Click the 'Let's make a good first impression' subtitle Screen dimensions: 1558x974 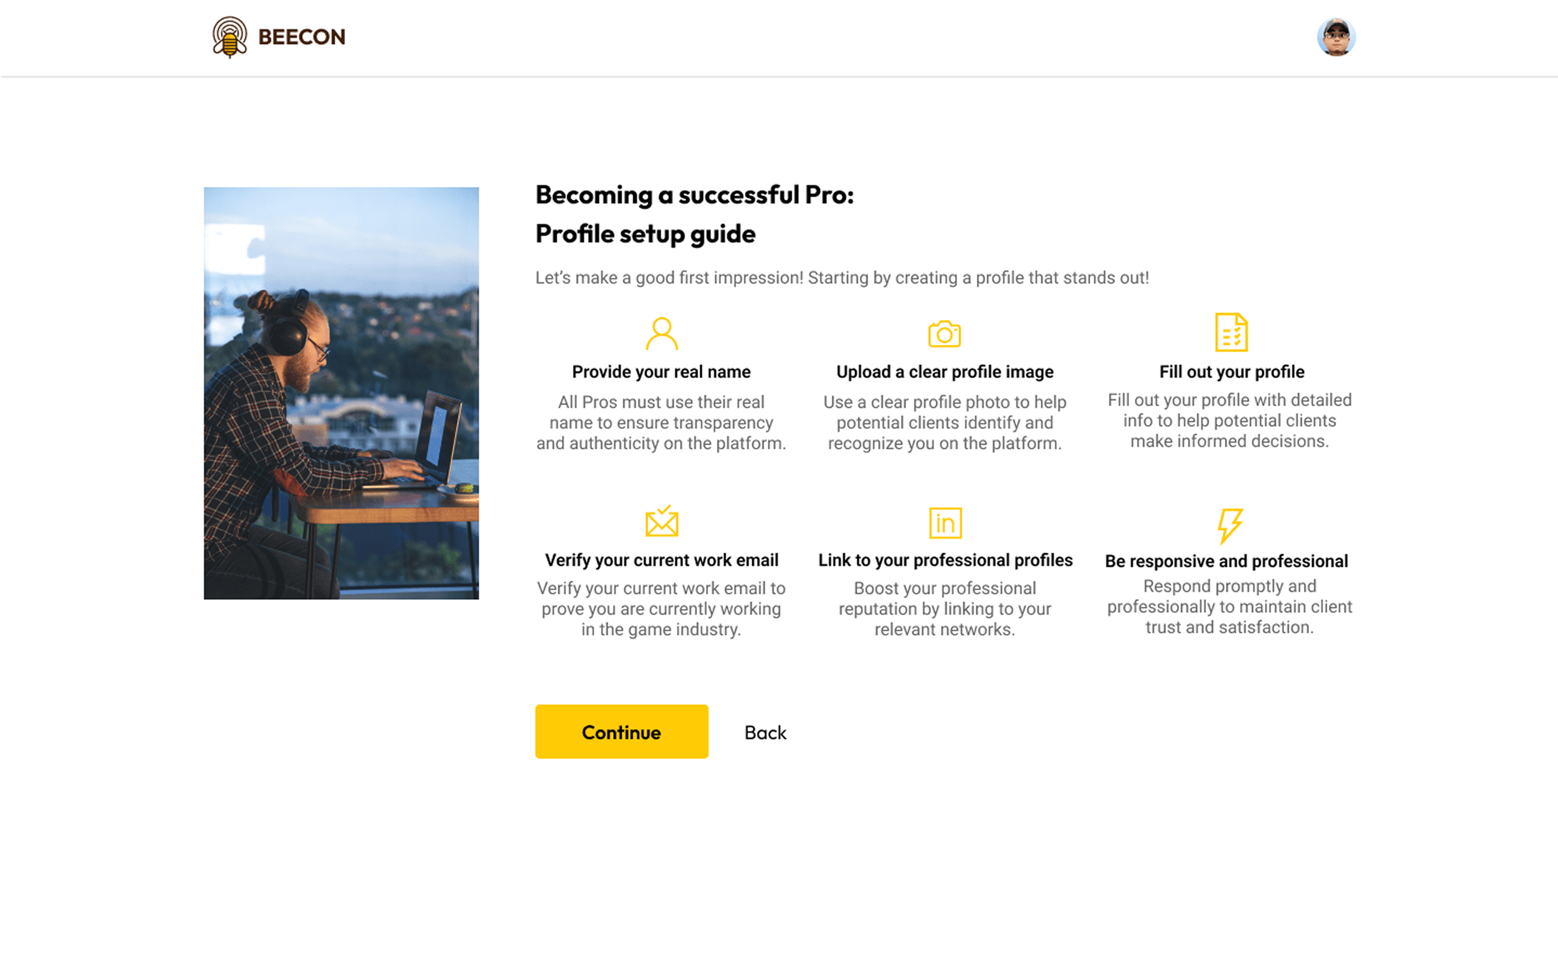pos(842,278)
